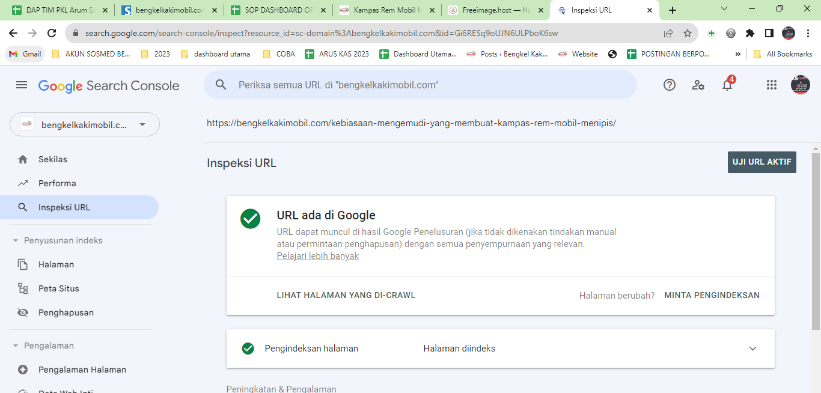Image resolution: width=821 pixels, height=393 pixels.
Task: Toggle the browser side panel icon
Action: pos(769,33)
